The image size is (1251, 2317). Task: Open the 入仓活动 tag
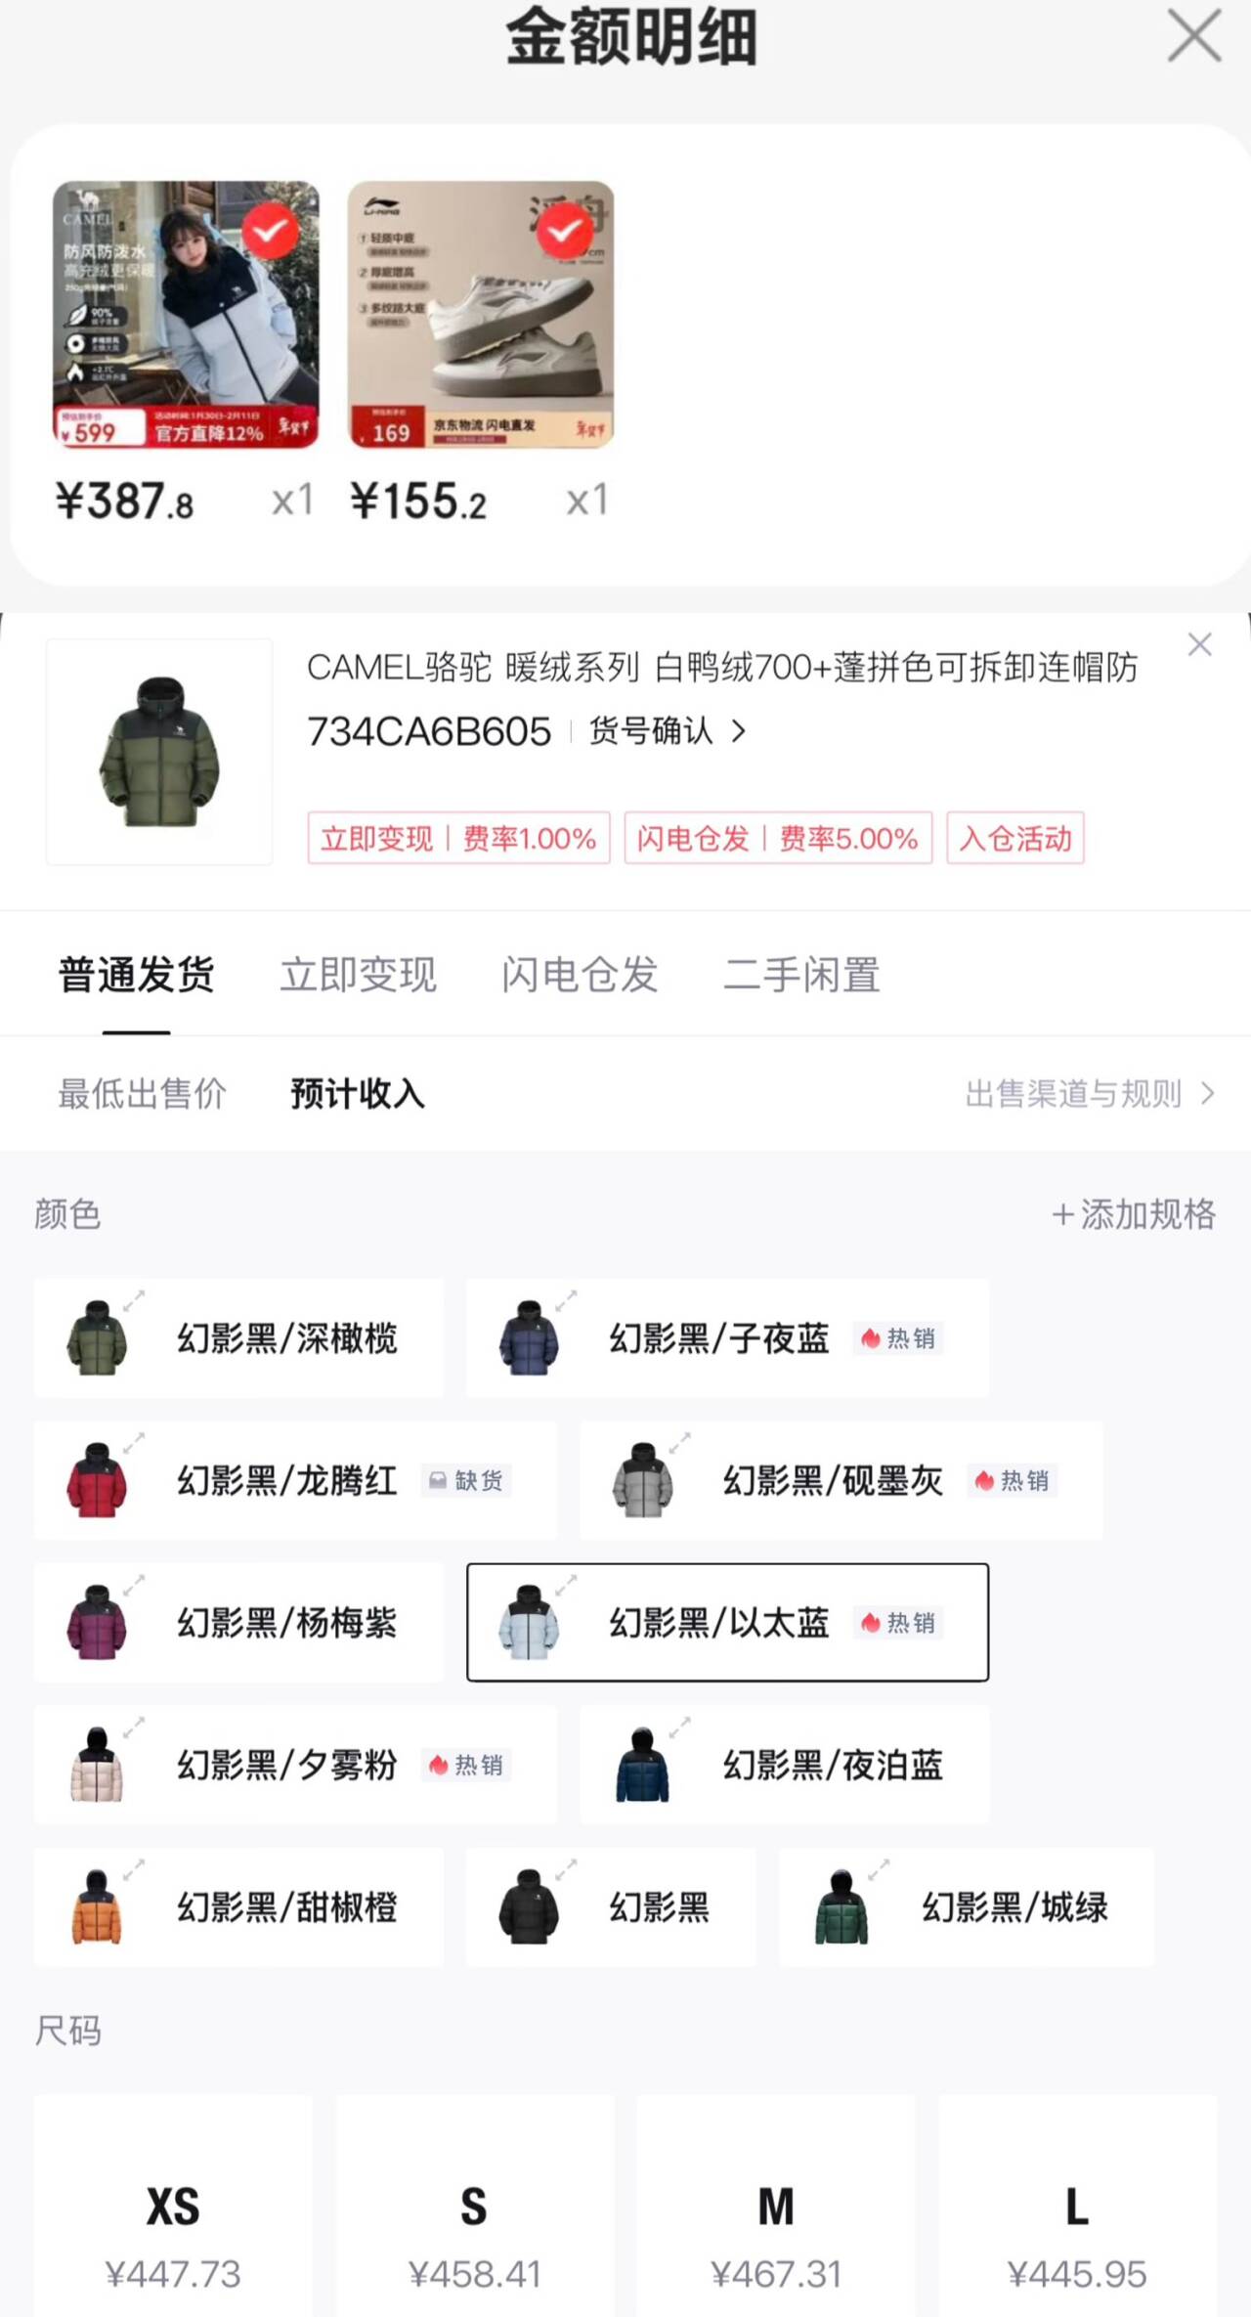tap(1015, 838)
